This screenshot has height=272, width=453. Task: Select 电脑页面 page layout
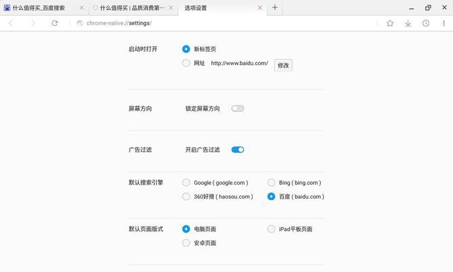(186, 229)
